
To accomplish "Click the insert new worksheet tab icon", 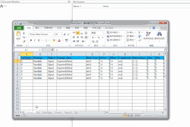I will tap(76, 112).
